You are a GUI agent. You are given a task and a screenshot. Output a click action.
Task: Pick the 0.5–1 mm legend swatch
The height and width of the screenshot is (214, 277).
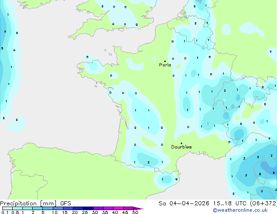[17, 208]
